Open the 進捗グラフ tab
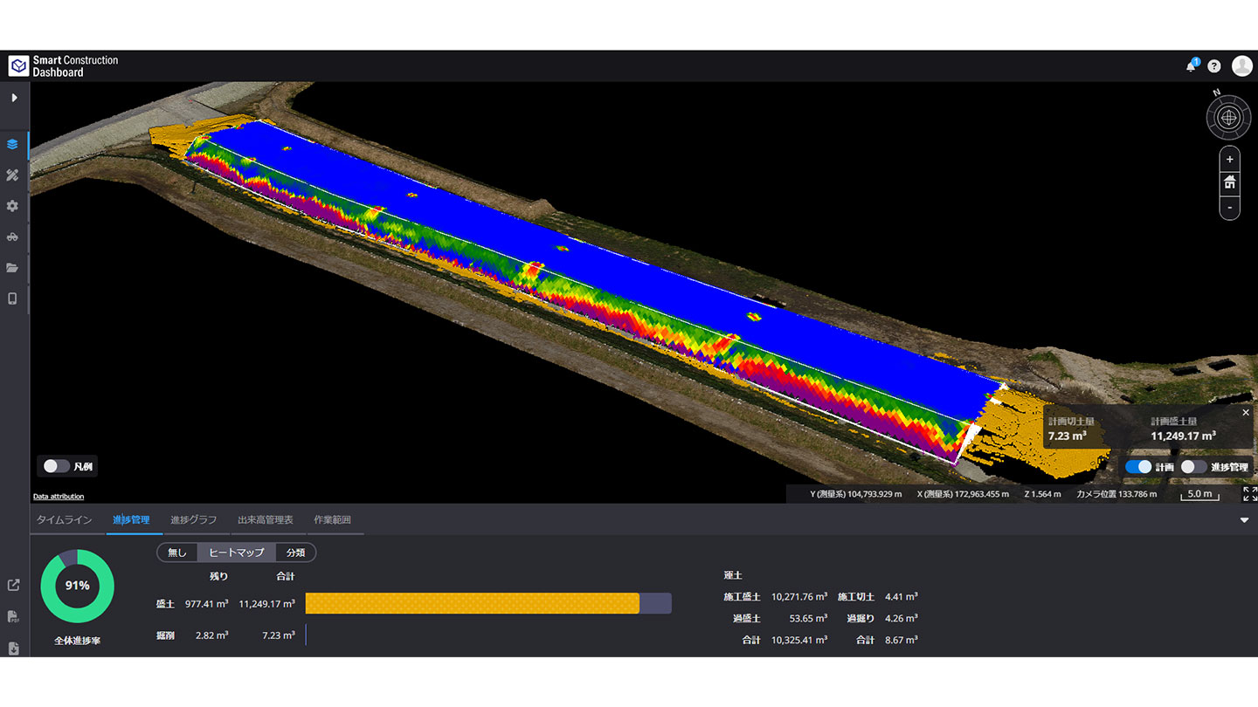The height and width of the screenshot is (707, 1258). 194,520
